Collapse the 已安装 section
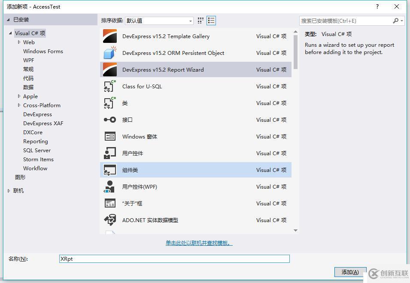 tap(8, 20)
